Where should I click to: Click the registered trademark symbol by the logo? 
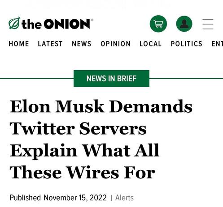pyautogui.click(x=92, y=20)
